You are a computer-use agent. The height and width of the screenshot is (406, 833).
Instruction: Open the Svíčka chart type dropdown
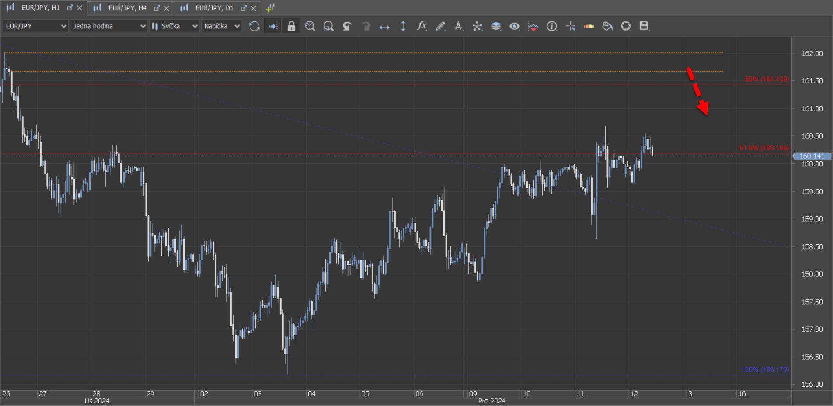174,26
